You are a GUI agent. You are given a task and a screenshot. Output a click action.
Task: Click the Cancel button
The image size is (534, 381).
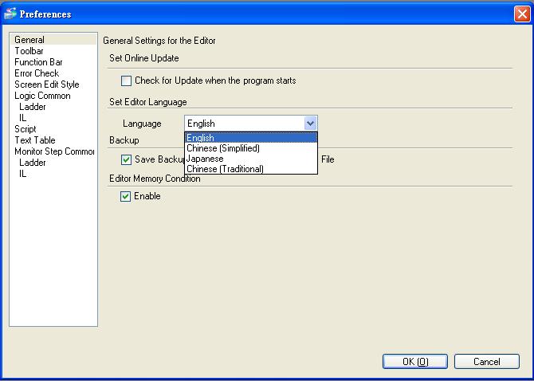(486, 362)
